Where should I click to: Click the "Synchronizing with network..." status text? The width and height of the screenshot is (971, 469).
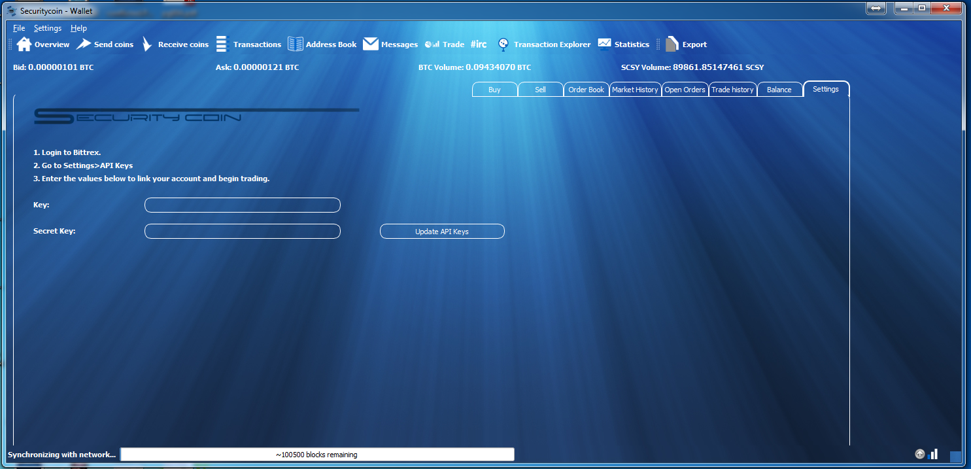click(61, 455)
